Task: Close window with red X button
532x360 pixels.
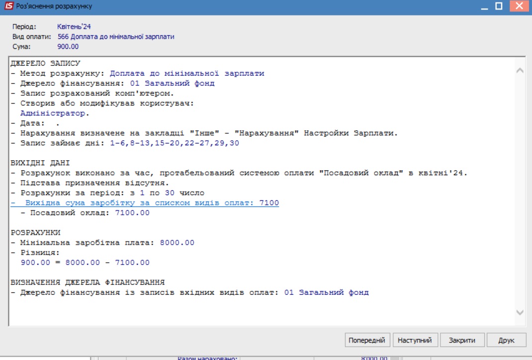Action: coord(519,6)
